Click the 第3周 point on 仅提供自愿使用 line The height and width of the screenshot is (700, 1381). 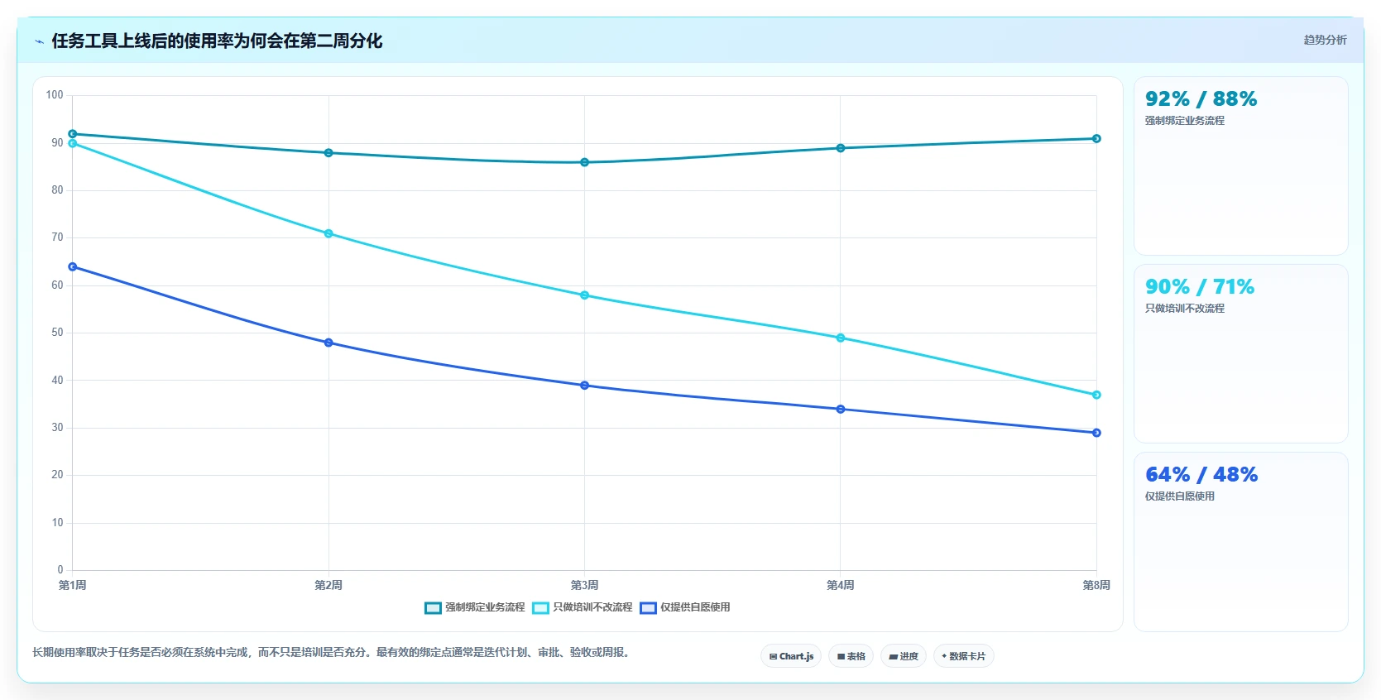(584, 386)
